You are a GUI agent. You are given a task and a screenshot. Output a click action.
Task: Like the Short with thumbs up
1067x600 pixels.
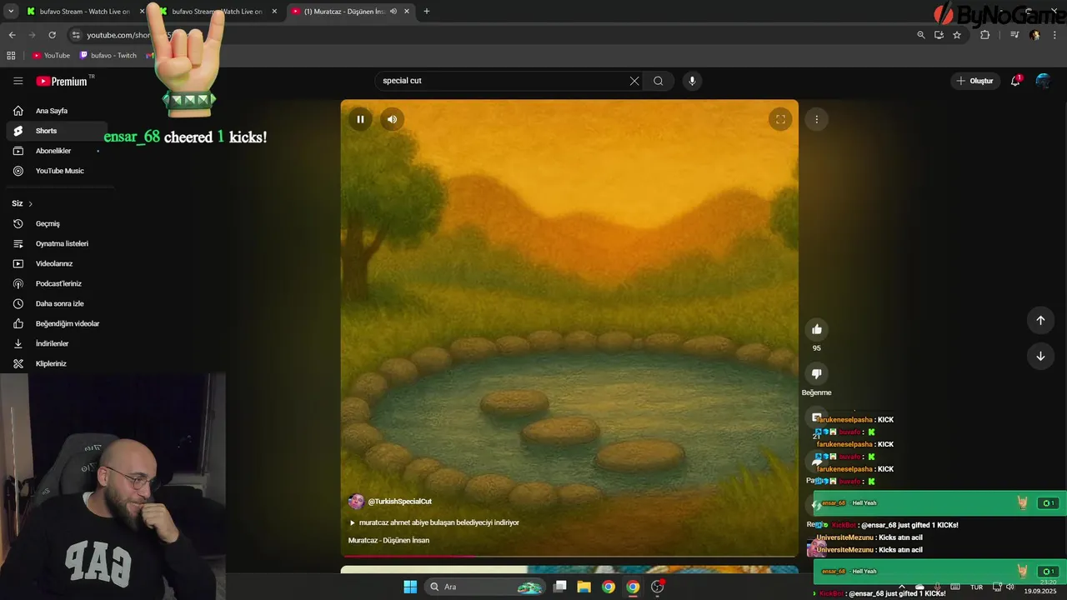point(817,329)
